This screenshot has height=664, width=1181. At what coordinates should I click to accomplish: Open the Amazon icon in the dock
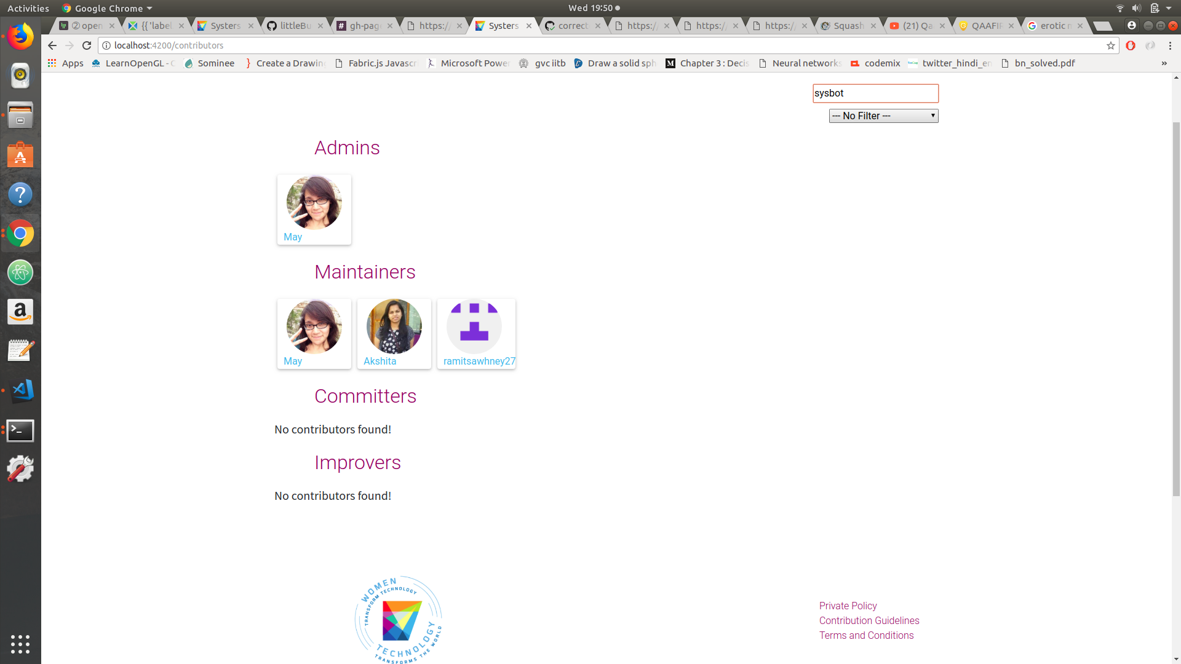tap(20, 312)
